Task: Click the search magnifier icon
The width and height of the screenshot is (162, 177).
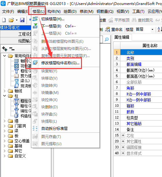Action: (107, 39)
